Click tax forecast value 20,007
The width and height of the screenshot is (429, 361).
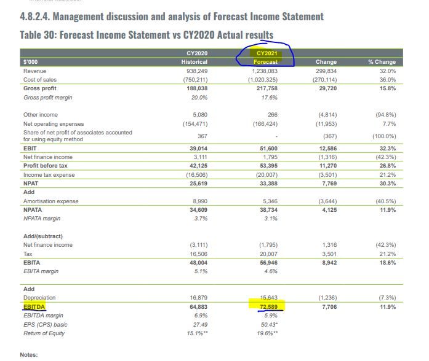pyautogui.click(x=269, y=254)
